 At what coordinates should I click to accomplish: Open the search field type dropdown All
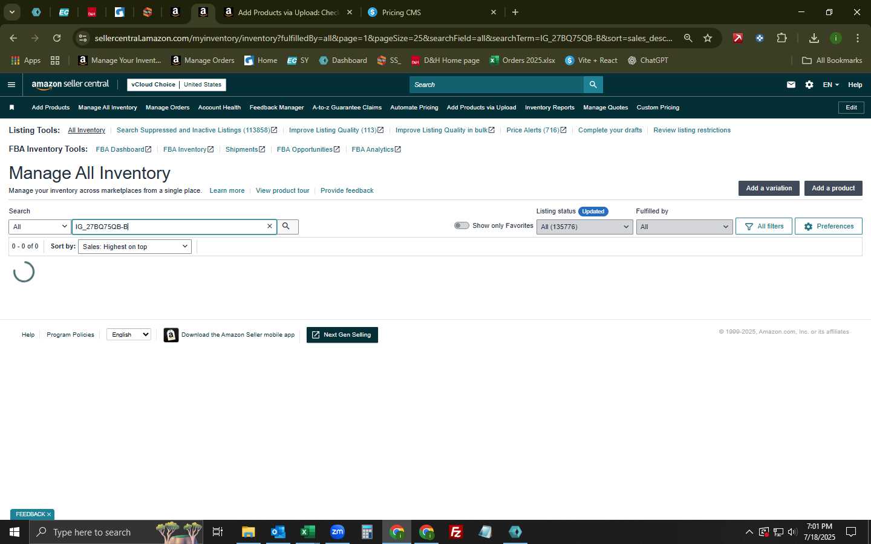[40, 227]
